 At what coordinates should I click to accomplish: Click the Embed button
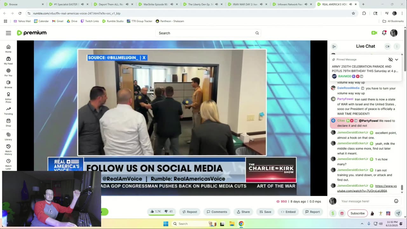[x=288, y=212]
